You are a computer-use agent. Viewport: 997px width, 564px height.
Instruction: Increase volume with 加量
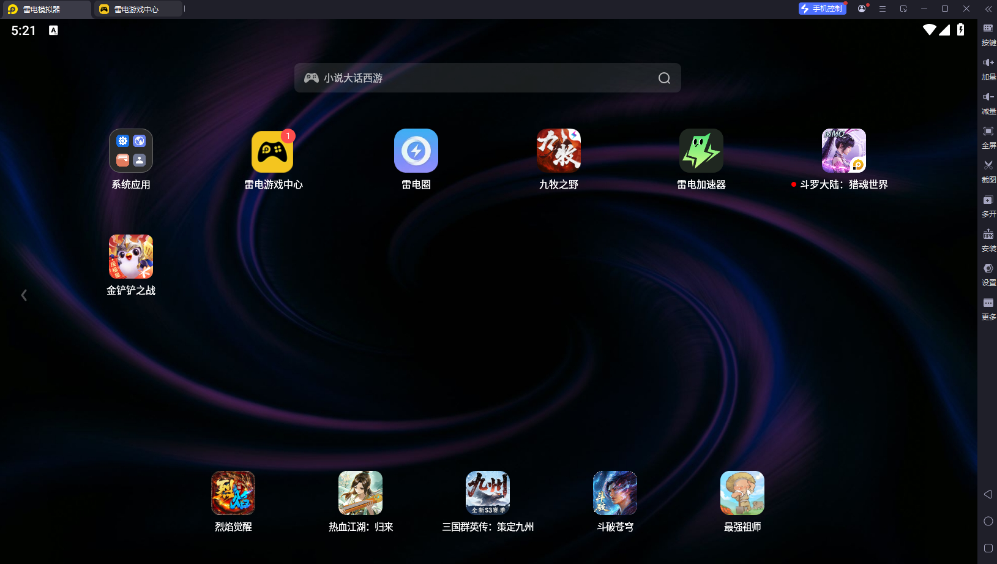[x=988, y=69]
